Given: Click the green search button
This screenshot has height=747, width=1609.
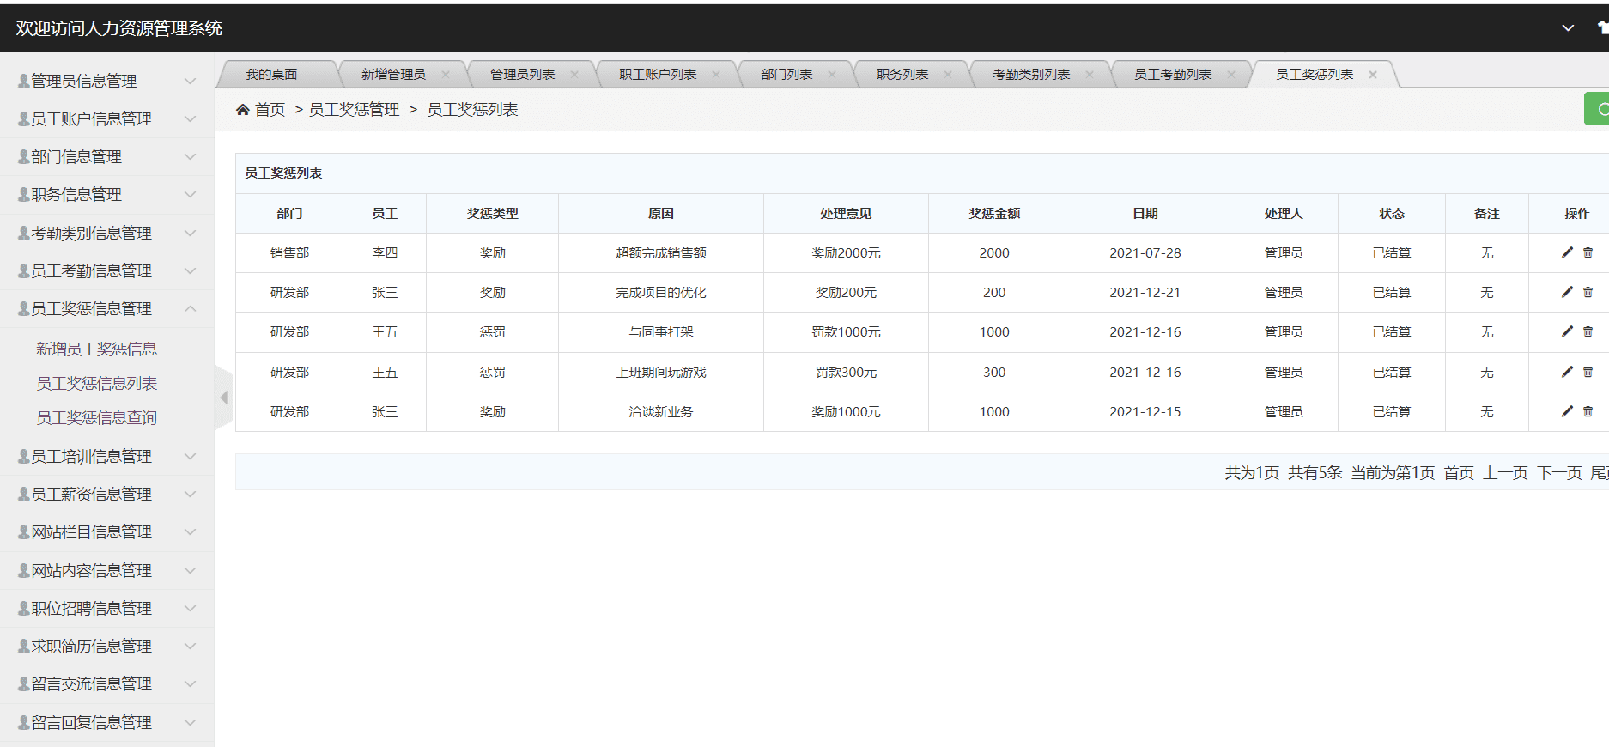Looking at the screenshot, I should pyautogui.click(x=1597, y=109).
